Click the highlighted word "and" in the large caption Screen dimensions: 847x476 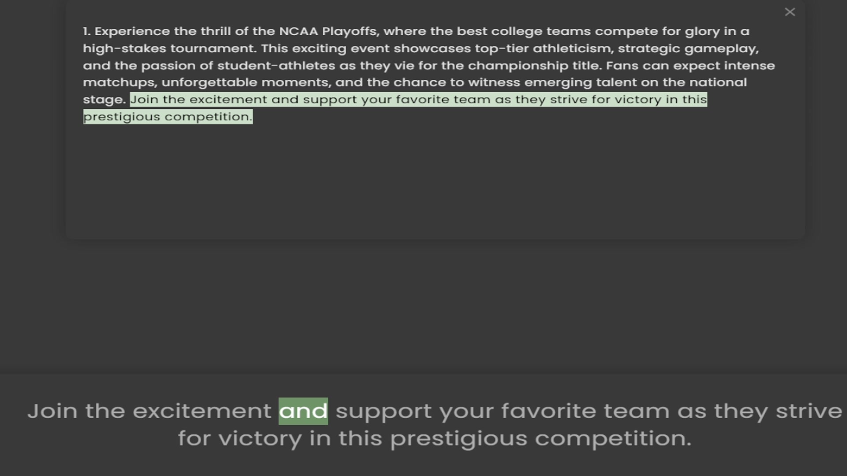(x=303, y=411)
